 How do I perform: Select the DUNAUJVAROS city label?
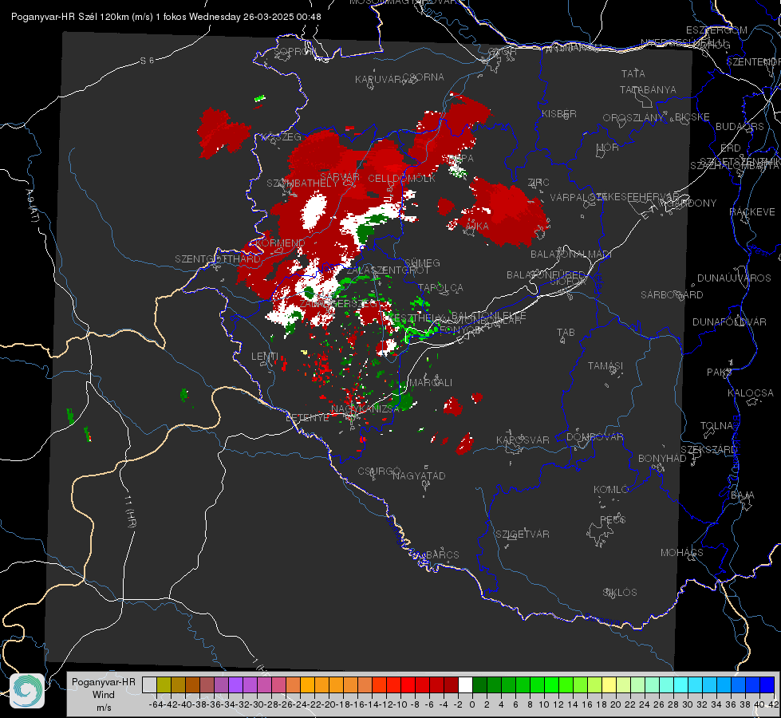[734, 278]
